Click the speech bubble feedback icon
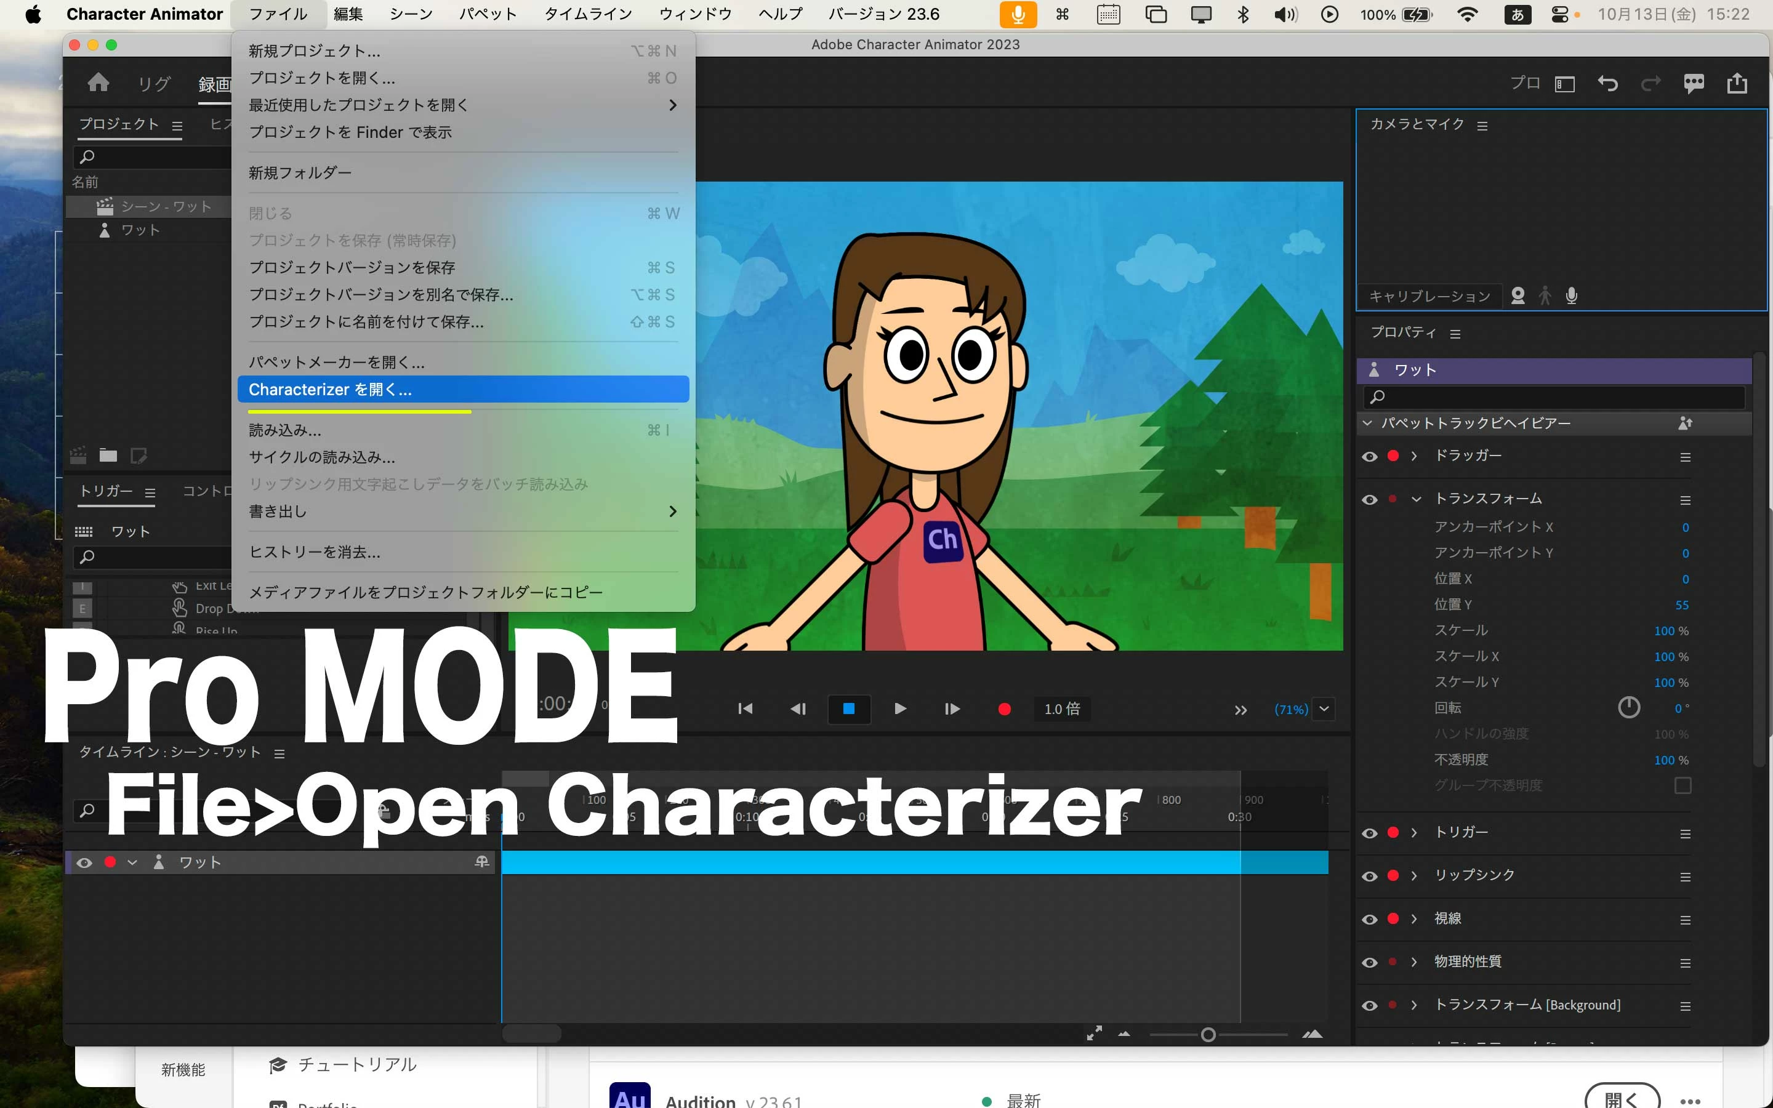Screen dimensions: 1773x1108 pyautogui.click(x=1693, y=84)
